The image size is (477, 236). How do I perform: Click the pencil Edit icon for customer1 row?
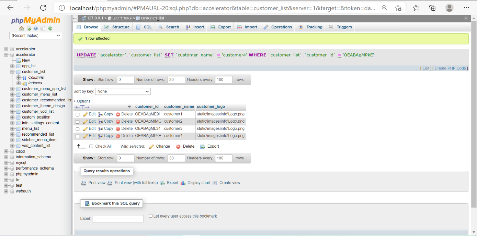tap(86, 114)
